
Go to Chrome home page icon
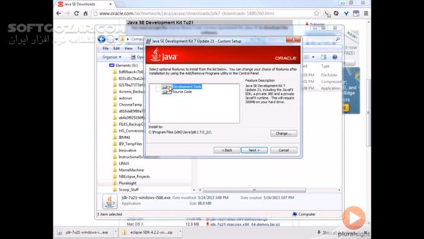pyautogui.click(x=85, y=13)
